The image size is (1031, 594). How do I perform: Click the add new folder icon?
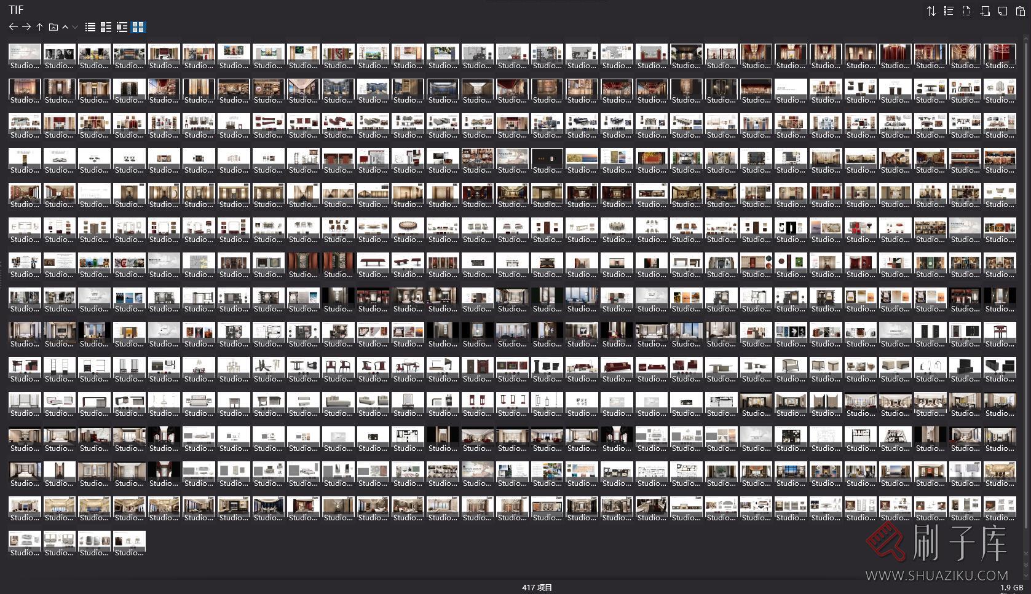[985, 11]
